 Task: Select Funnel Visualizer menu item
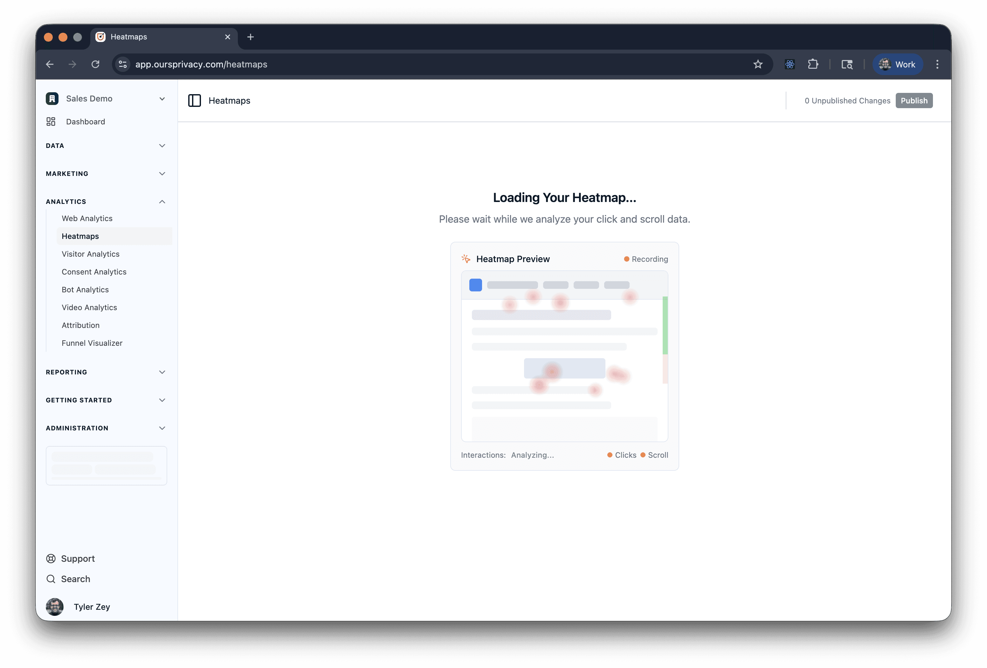pos(92,343)
